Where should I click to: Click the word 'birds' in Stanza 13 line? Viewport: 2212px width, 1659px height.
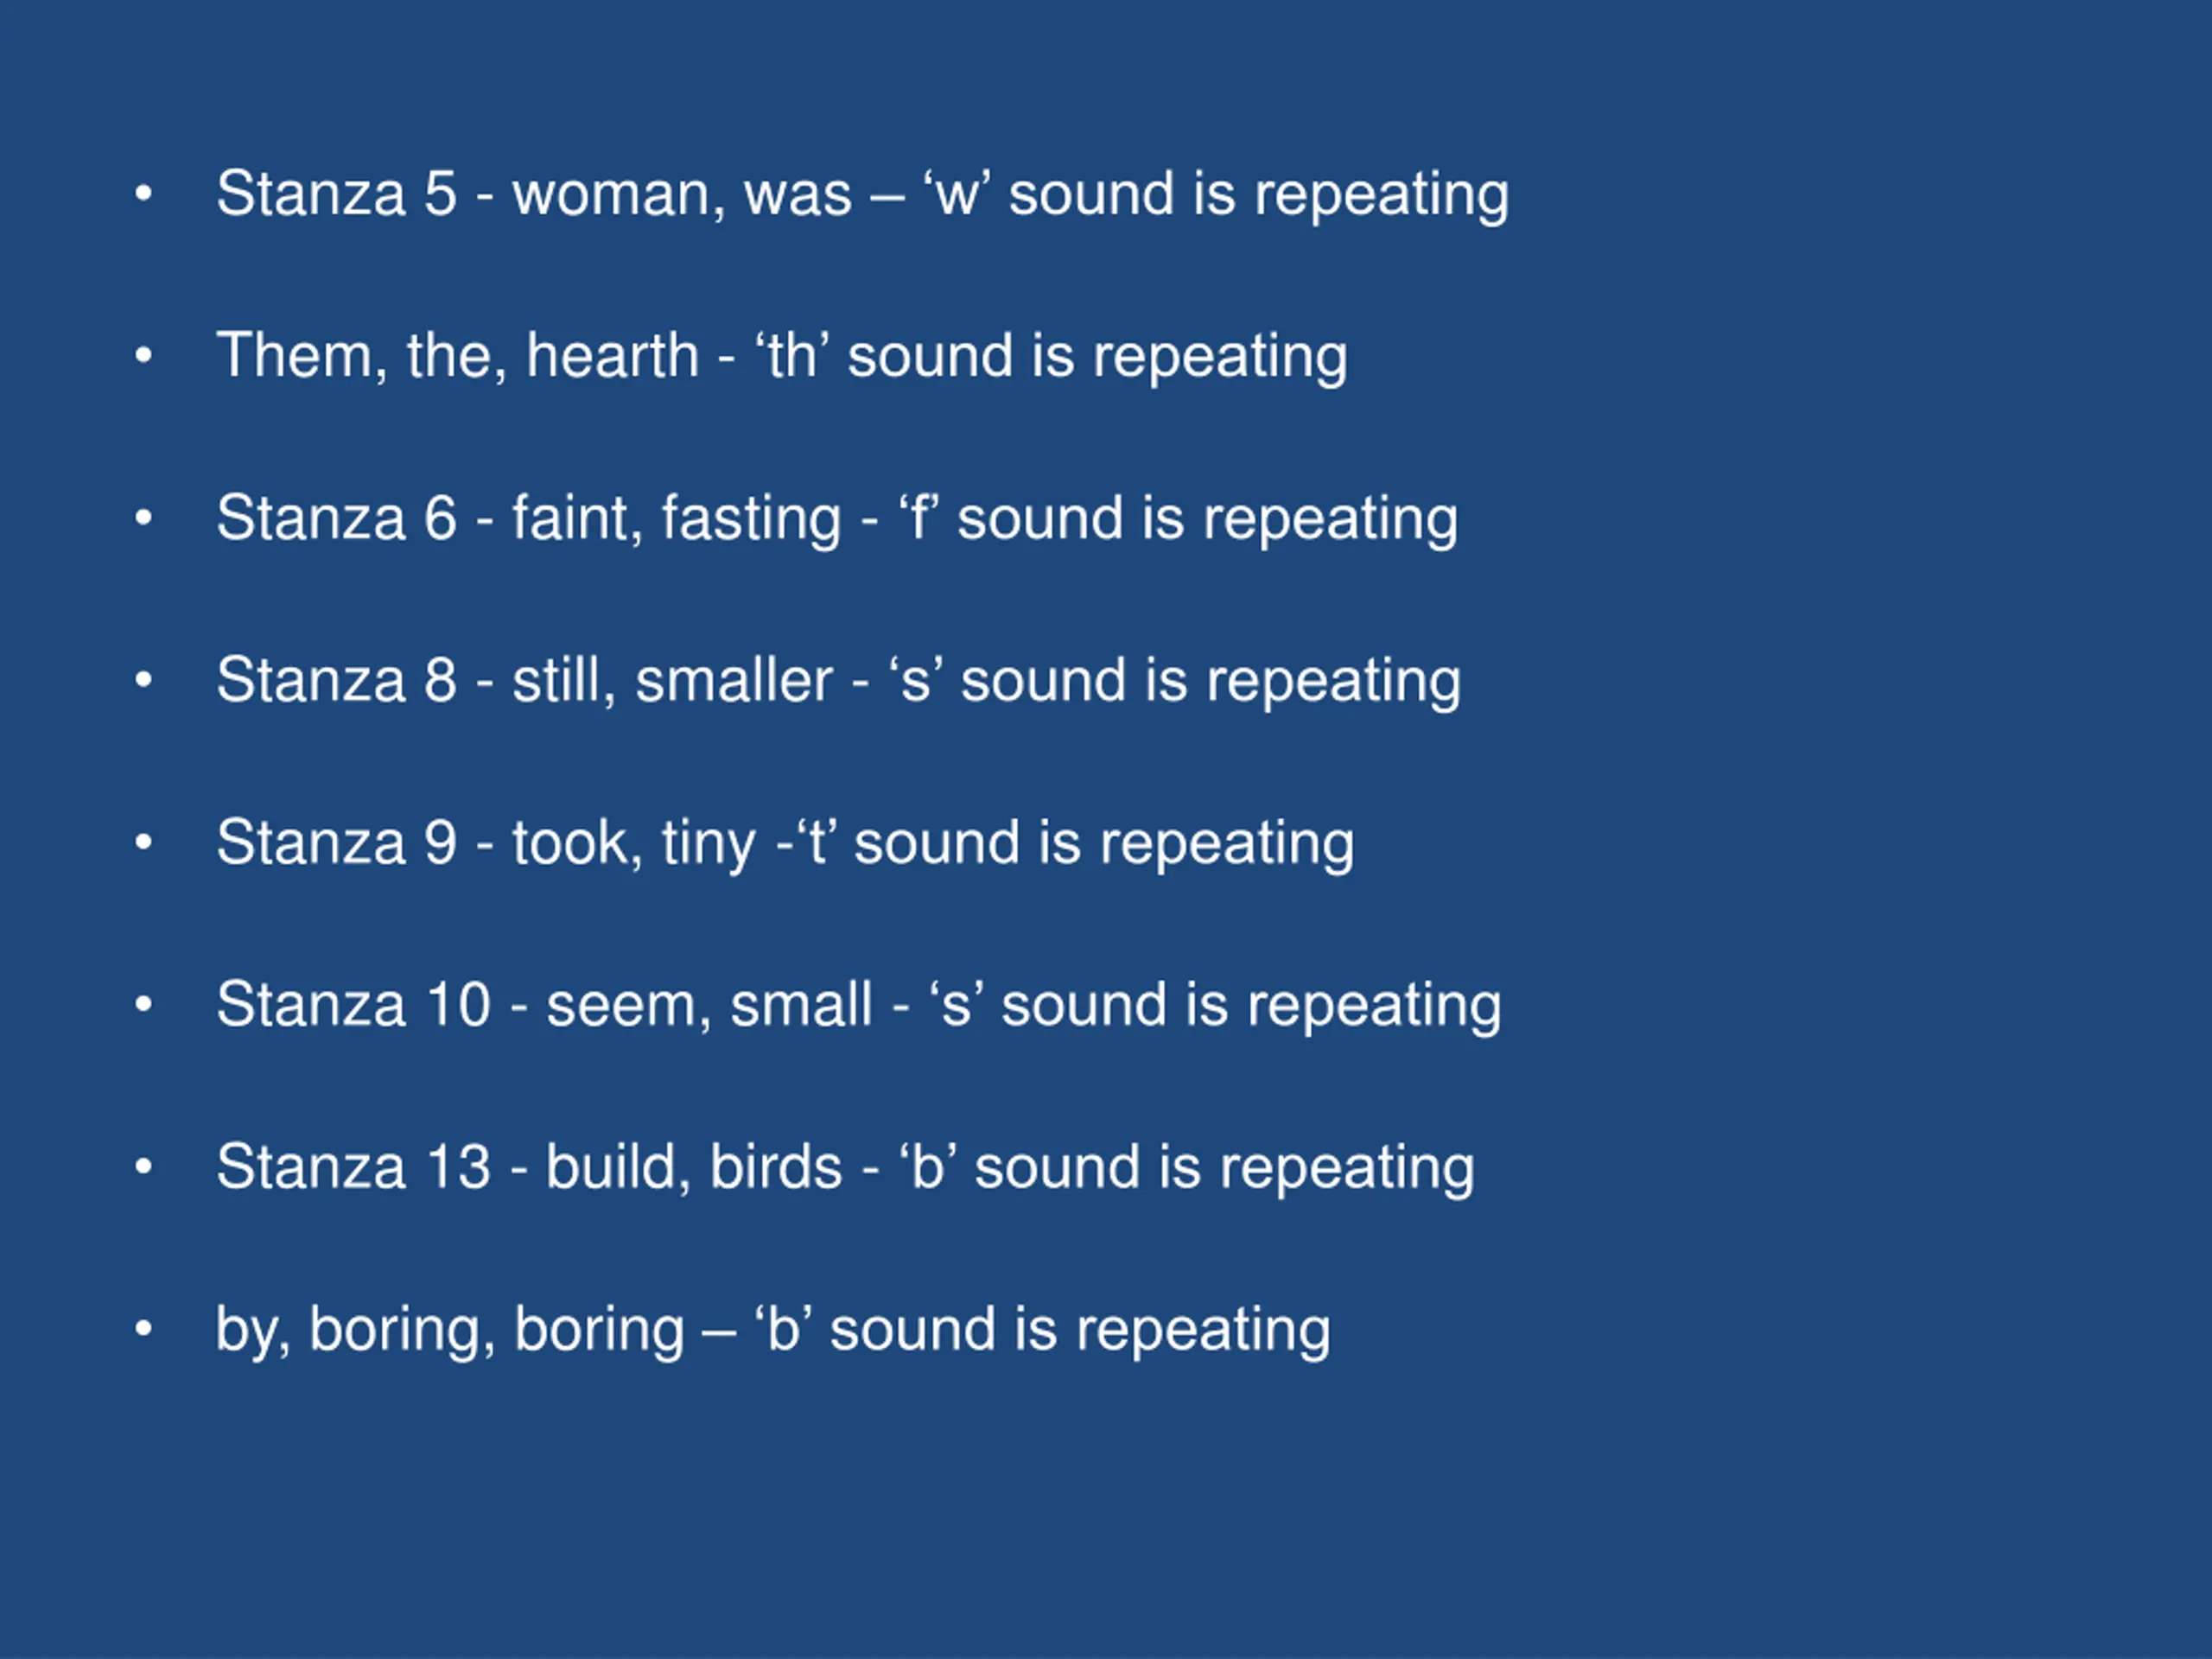tap(776, 1167)
